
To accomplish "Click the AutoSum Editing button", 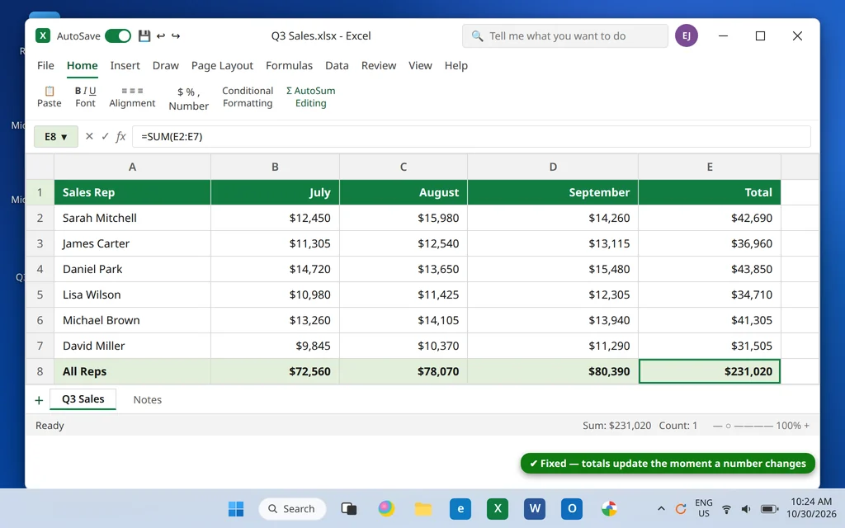I will coord(310,97).
